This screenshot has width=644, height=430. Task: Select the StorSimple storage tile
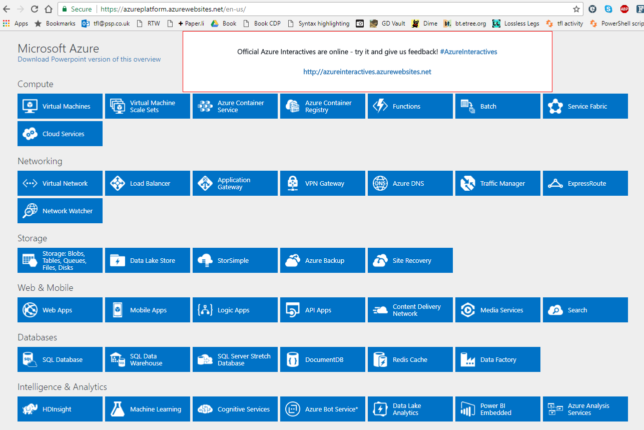coord(235,260)
